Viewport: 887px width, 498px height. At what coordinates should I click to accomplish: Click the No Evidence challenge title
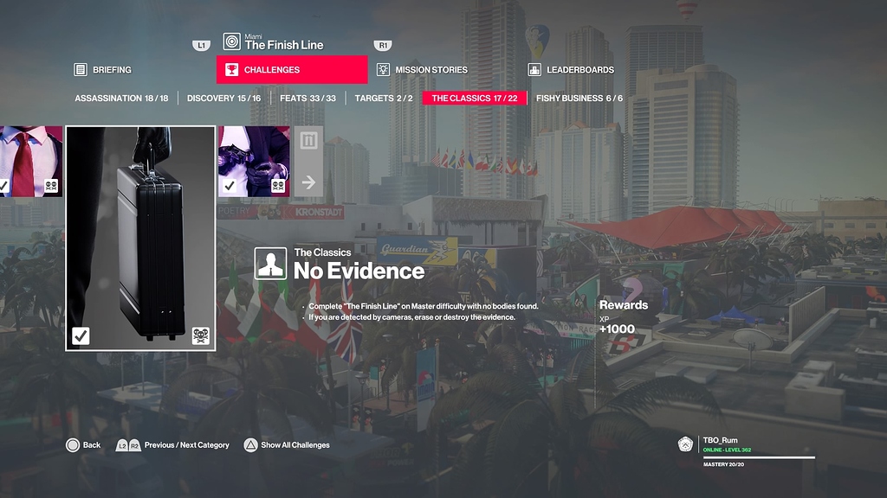[x=359, y=271]
